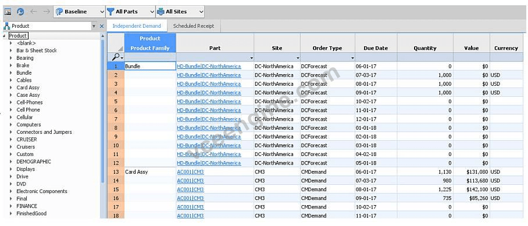Image resolution: width=528 pixels, height=226 pixels.
Task: Click the All Sites site icon
Action: [160, 12]
